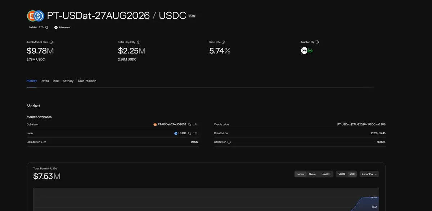The image size is (432, 211).
Task: Select the Liquidity chart view
Action: [x=326, y=174]
